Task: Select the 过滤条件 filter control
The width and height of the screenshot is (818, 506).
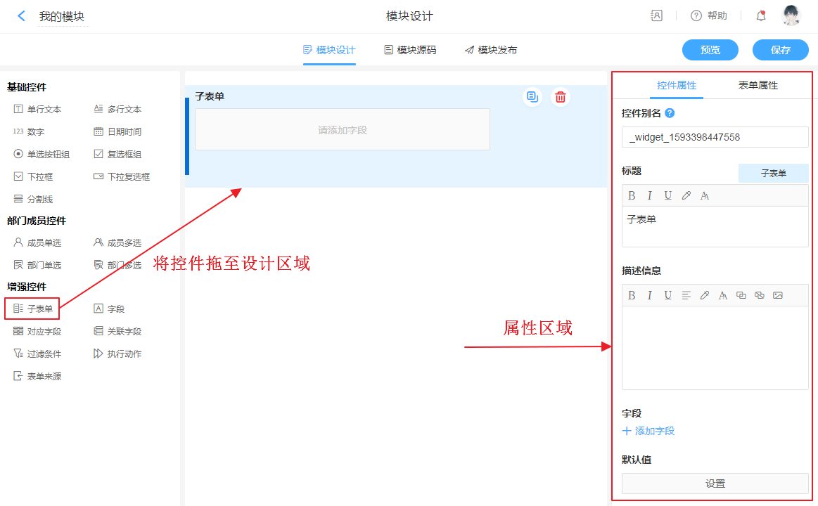Action: tap(37, 354)
